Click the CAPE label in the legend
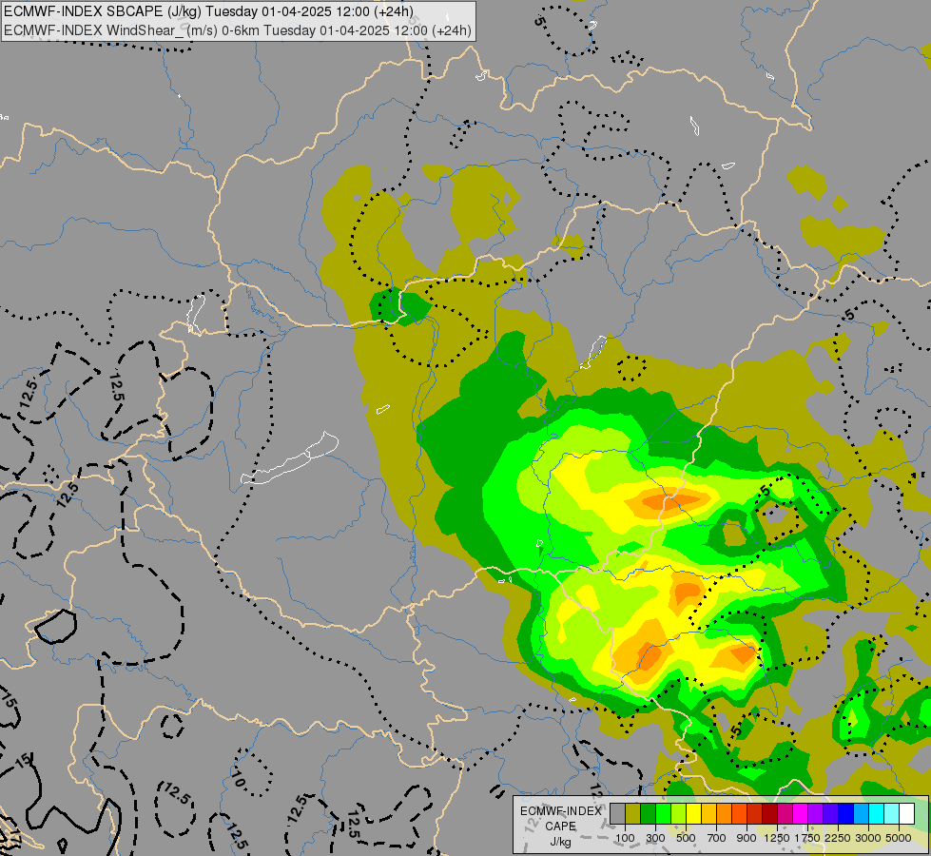The height and width of the screenshot is (856, 931). [x=560, y=827]
